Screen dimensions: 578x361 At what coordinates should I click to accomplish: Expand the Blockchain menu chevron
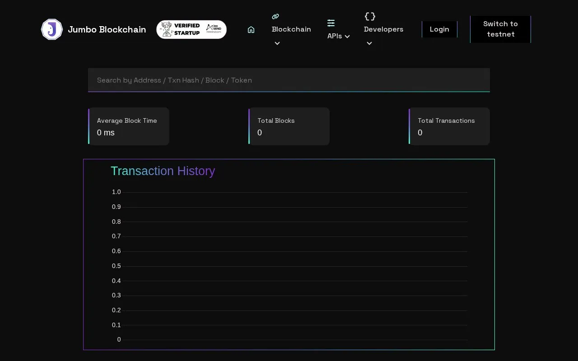(277, 43)
